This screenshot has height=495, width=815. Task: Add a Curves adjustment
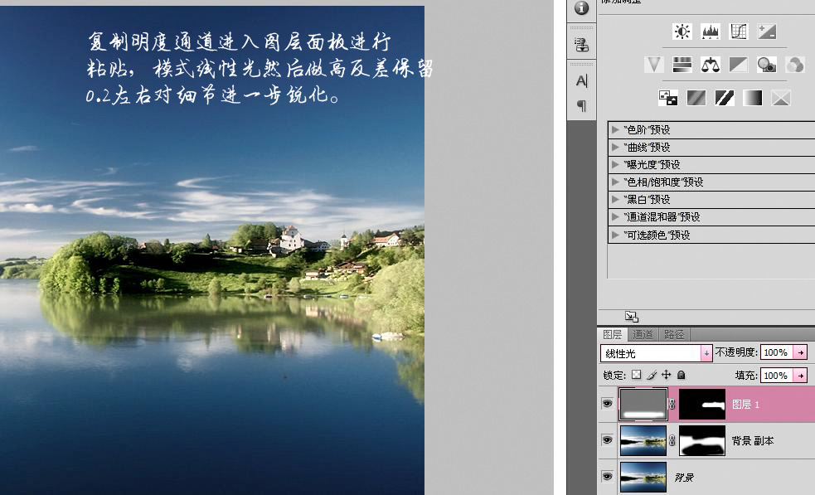coord(738,32)
